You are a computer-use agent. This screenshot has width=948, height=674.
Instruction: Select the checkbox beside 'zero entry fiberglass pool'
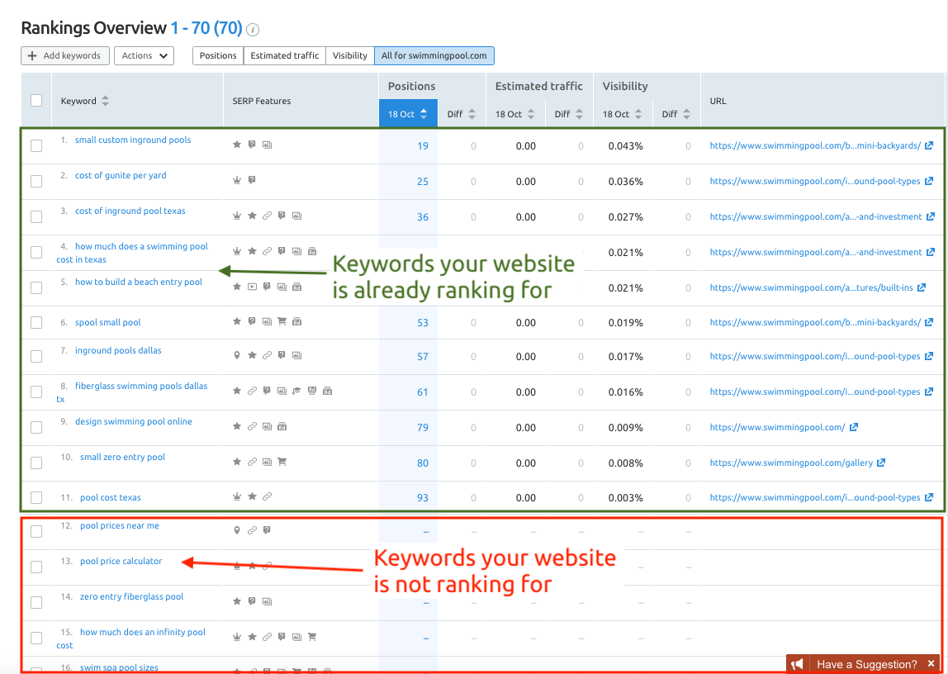tap(36, 602)
